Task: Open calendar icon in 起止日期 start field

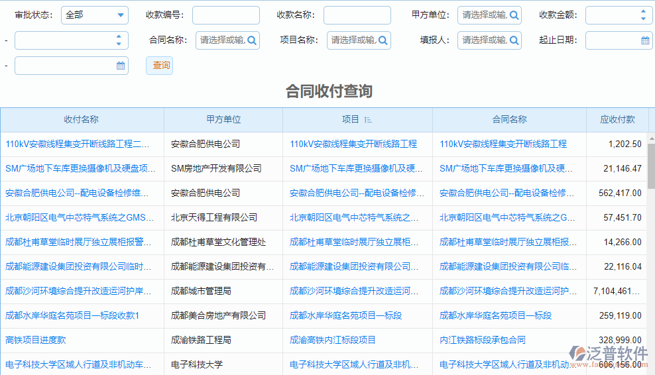Action: (x=644, y=40)
